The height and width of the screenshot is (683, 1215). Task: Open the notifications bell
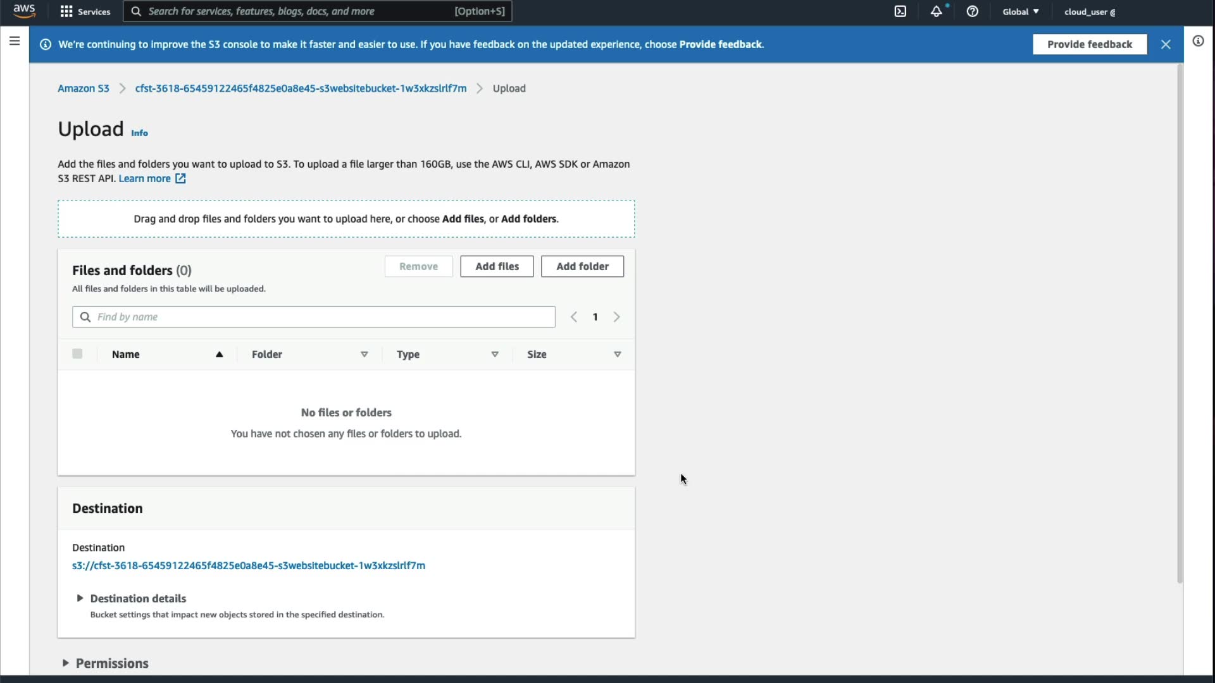[936, 11]
